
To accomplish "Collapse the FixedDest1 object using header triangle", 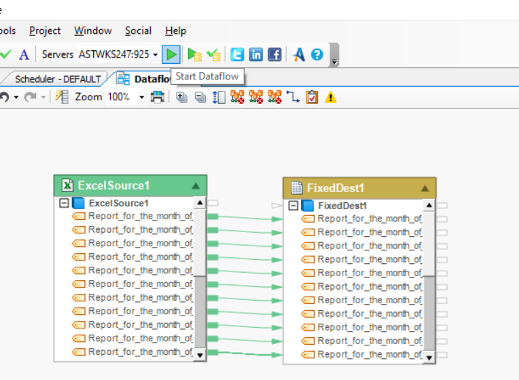I will (425, 189).
